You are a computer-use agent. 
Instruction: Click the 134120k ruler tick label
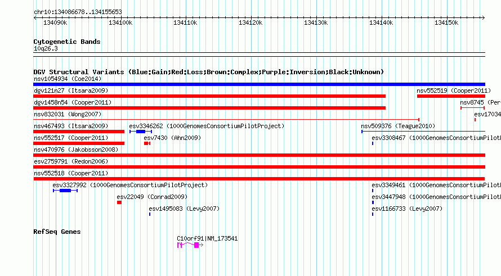(250, 22)
